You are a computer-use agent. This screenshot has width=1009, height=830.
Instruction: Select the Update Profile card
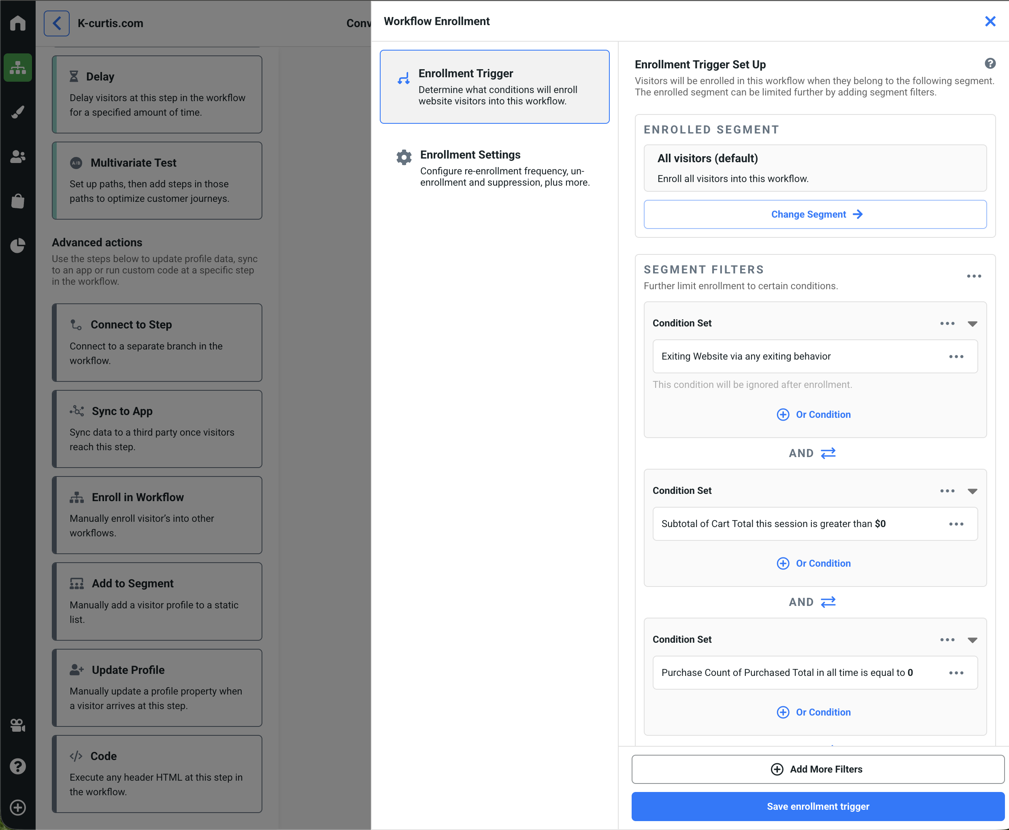click(x=157, y=688)
